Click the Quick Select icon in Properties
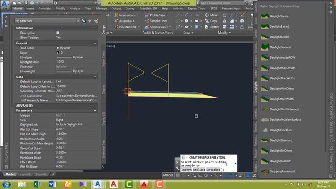 pyautogui.click(x=96, y=21)
